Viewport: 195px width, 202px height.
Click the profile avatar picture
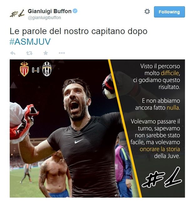(17, 14)
